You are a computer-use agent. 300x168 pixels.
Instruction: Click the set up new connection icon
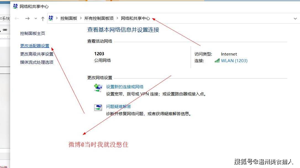coord(98,88)
